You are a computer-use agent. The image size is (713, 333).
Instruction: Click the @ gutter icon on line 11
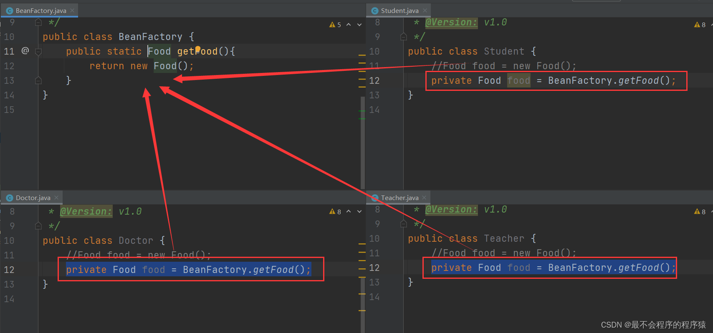[x=25, y=51]
